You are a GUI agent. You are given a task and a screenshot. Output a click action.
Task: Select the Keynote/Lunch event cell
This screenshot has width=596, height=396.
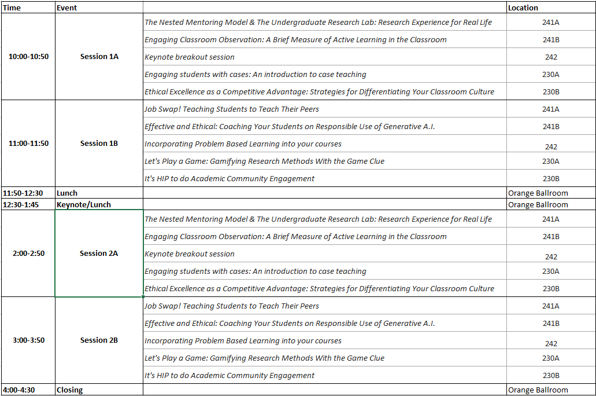(x=99, y=204)
